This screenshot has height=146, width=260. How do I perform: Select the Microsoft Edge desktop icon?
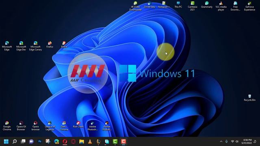click(7, 46)
